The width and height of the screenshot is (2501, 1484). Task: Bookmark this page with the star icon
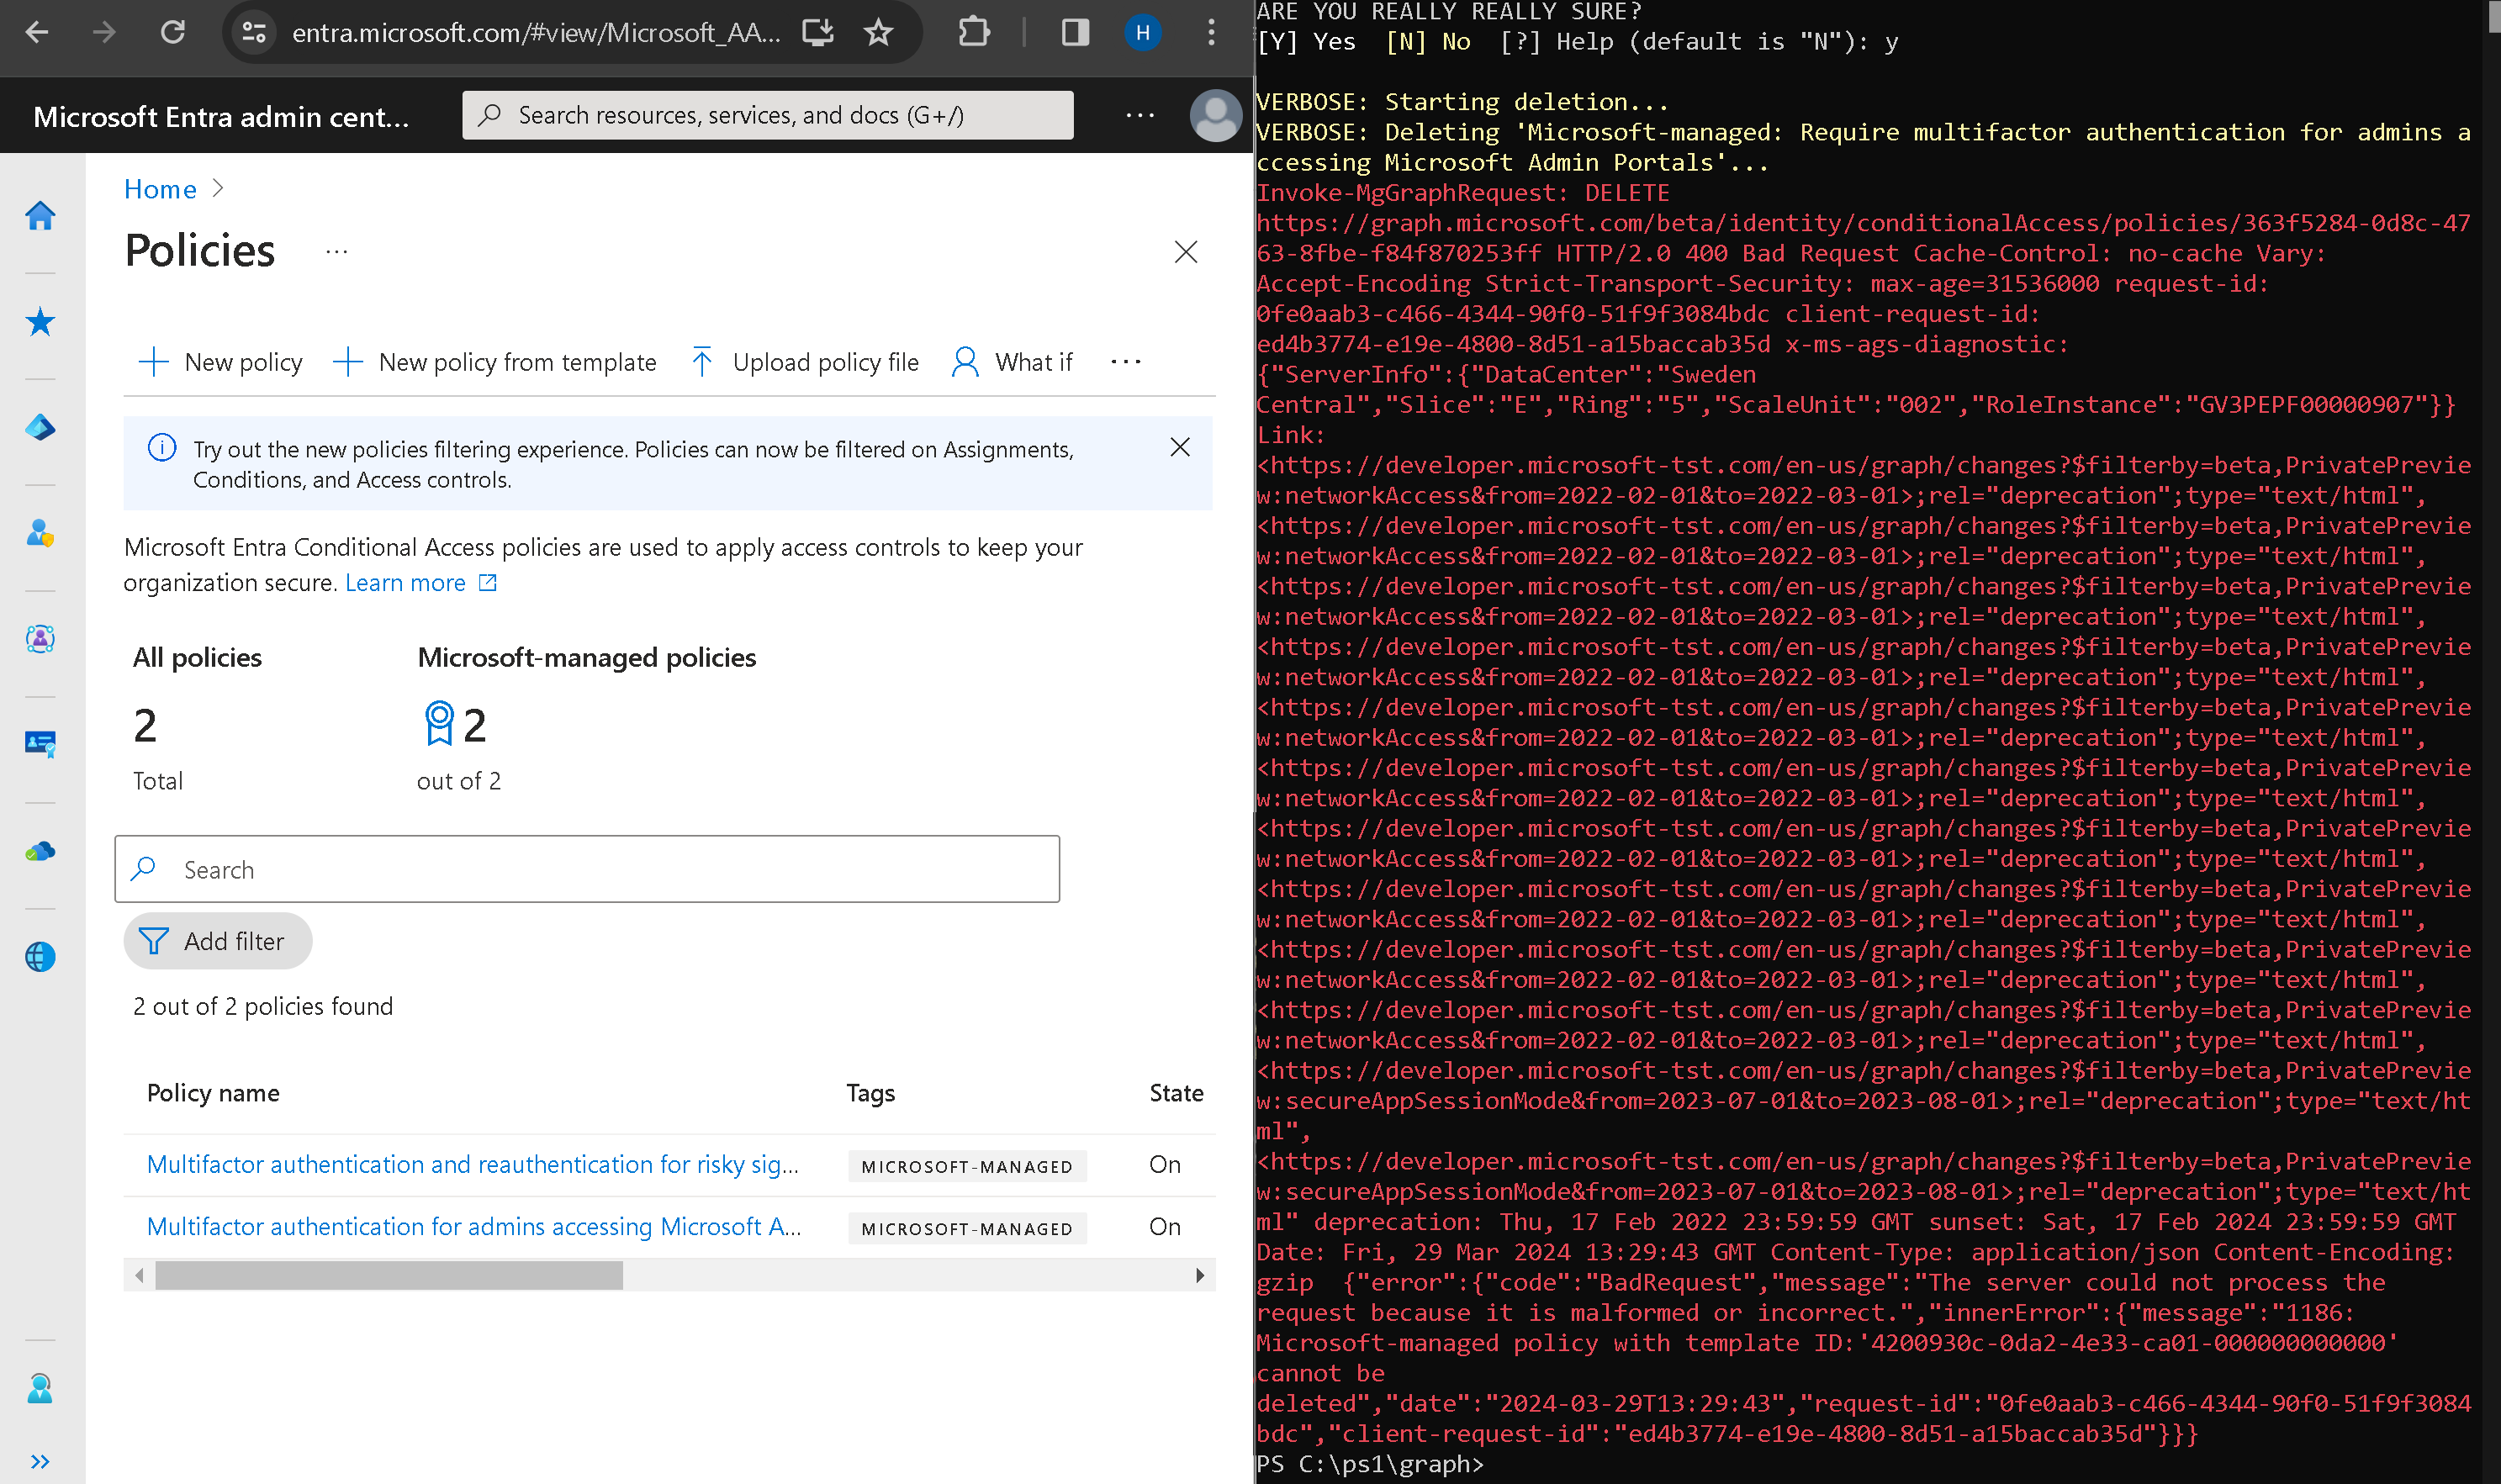(x=878, y=33)
